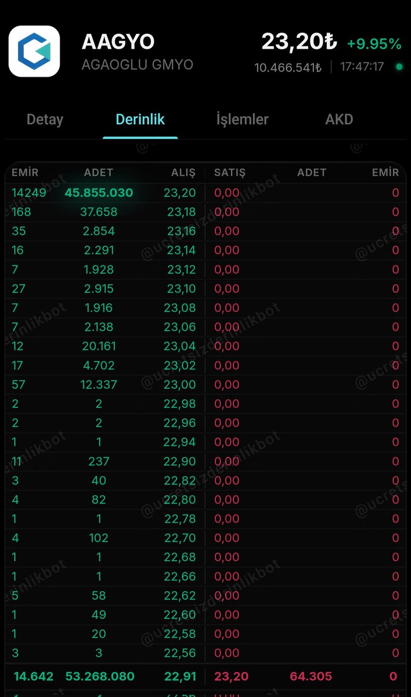Viewport: 411px width, 697px height.
Task: Select the 23,12 bid price
Action: (182, 270)
